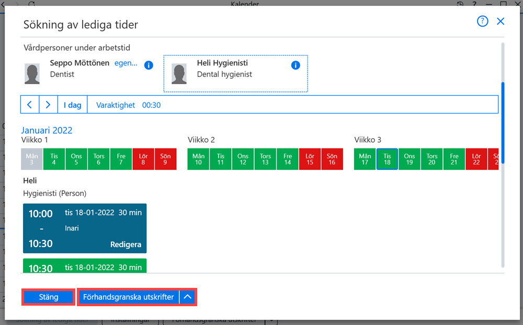Select Mån 3 in Viikko 1
The image size is (523, 325).
32,159
